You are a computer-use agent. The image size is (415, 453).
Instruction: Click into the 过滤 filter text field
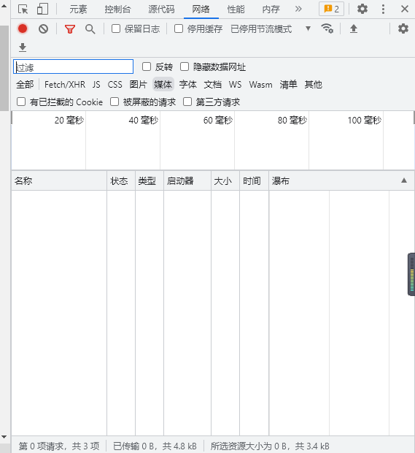pyautogui.click(x=73, y=66)
